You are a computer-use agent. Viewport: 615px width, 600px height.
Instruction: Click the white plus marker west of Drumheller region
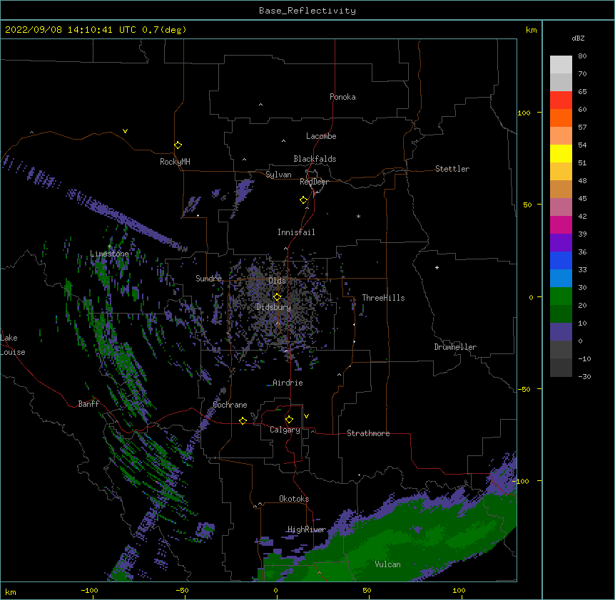coord(437,267)
